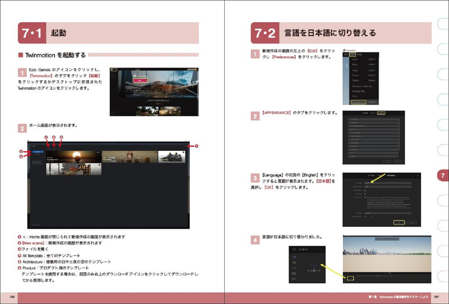Open the Language dropdown in Appearance tab
This screenshot has height=304, width=449.
pyautogui.click(x=388, y=183)
